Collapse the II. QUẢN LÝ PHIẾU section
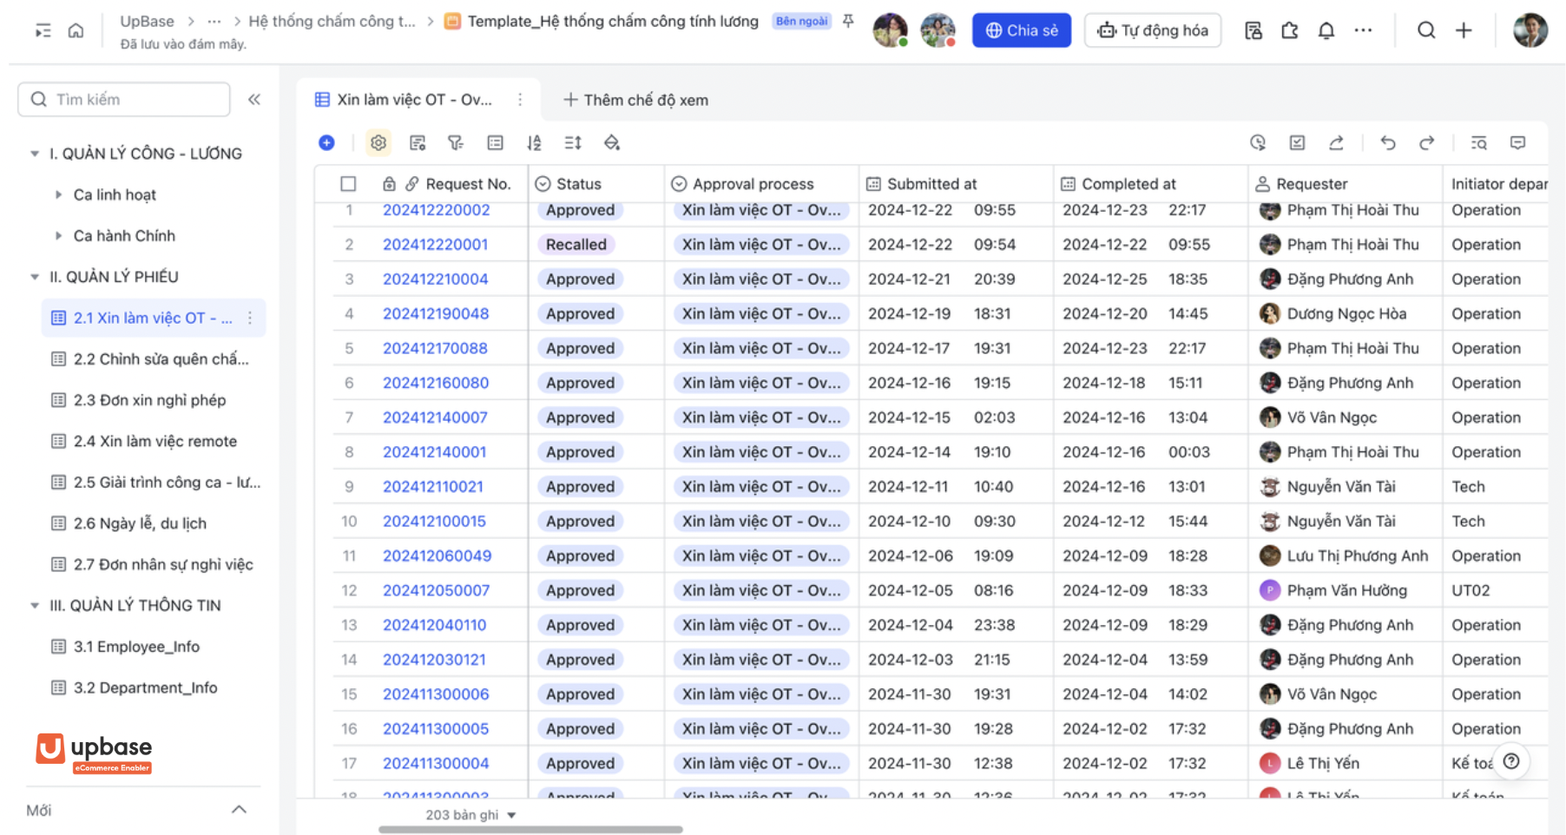This screenshot has height=835, width=1566. [35, 277]
